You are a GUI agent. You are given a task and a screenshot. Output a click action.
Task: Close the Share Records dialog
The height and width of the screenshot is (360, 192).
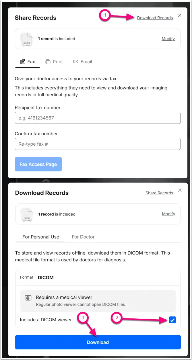(180, 15)
